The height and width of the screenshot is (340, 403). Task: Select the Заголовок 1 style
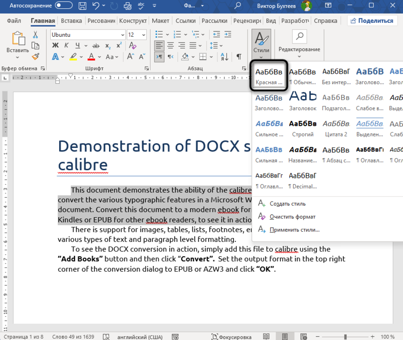tap(369, 75)
